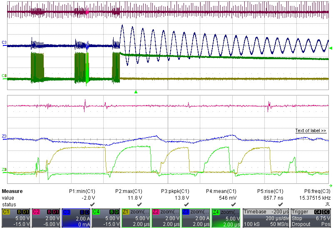Select the highlighted C3 channel descriptor
This screenshot has width=333, height=228.
76,218
